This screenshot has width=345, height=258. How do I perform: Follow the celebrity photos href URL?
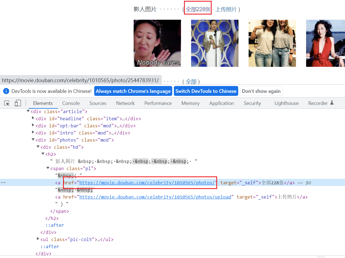coord(147,183)
